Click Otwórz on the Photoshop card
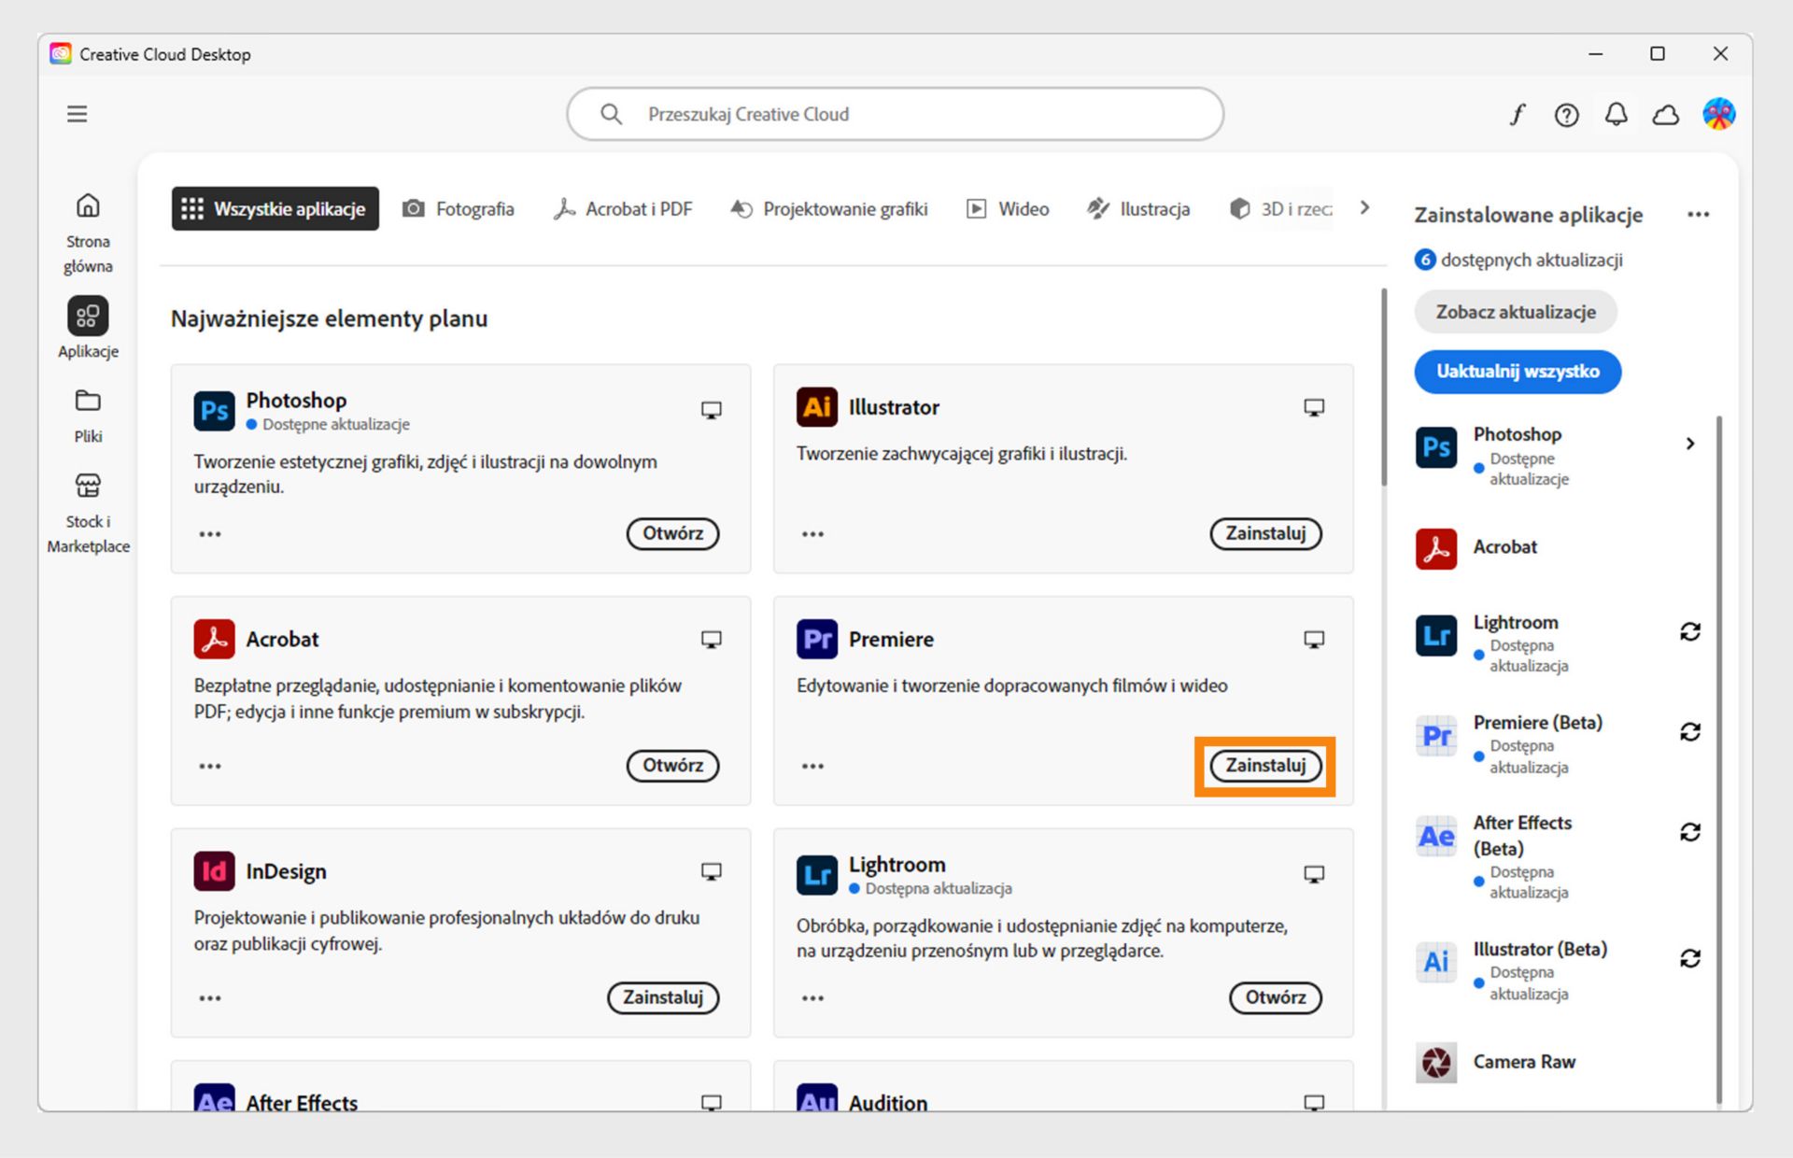 tap(672, 533)
